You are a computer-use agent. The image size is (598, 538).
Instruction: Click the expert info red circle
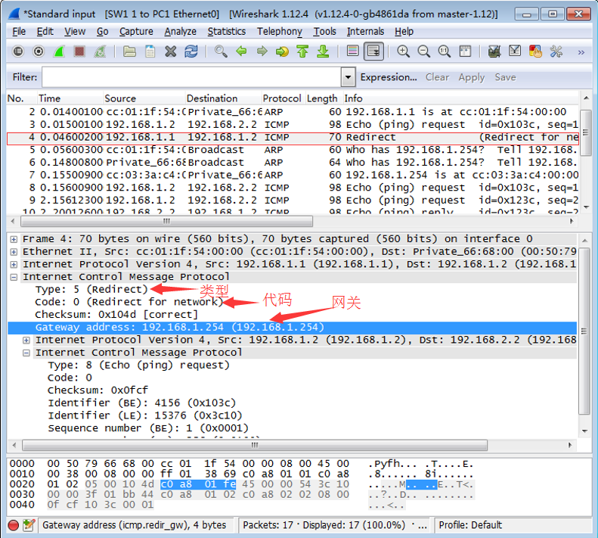(x=14, y=525)
